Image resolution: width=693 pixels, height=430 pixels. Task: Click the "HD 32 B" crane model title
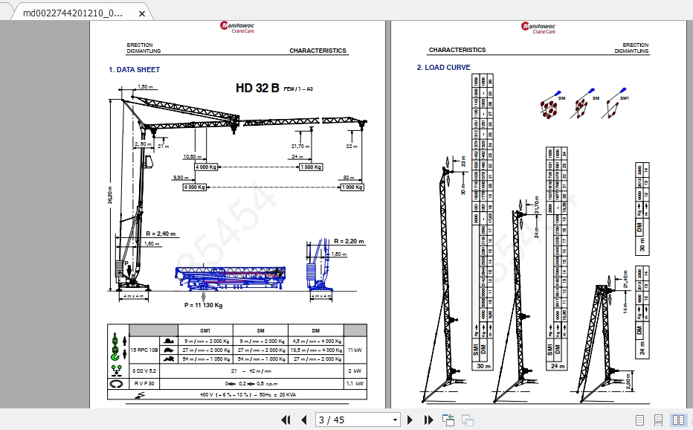[257, 88]
